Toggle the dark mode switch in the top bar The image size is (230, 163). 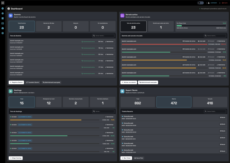pyautogui.click(x=200, y=3)
